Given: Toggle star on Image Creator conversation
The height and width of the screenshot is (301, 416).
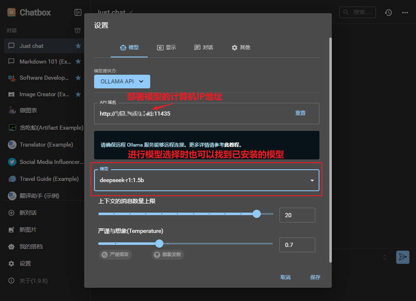Looking at the screenshot, I should (78, 94).
